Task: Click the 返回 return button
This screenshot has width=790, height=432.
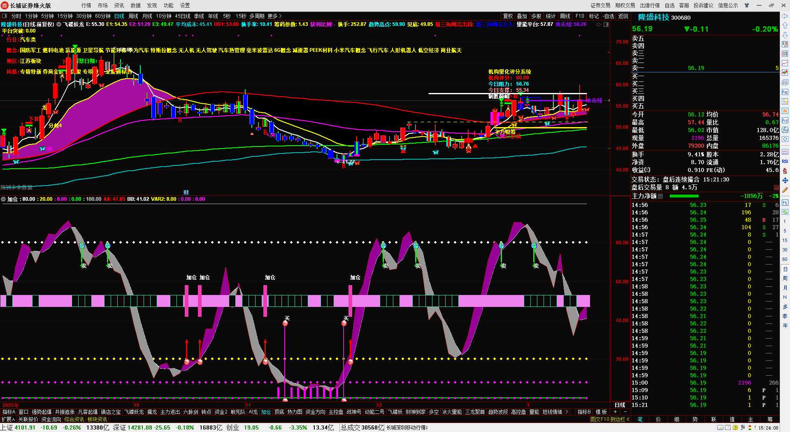Action: (x=623, y=16)
